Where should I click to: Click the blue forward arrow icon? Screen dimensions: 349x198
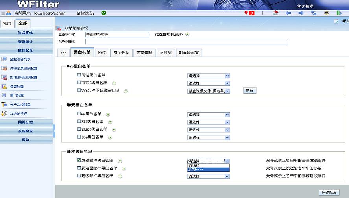click(x=301, y=13)
